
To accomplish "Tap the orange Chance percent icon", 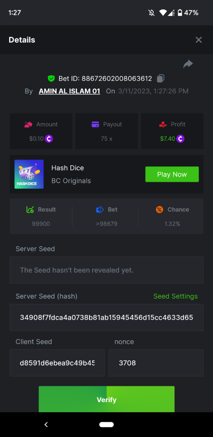I will point(159,209).
